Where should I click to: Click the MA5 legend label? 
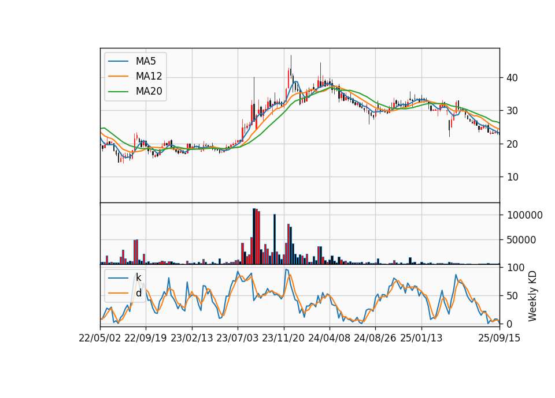146,61
